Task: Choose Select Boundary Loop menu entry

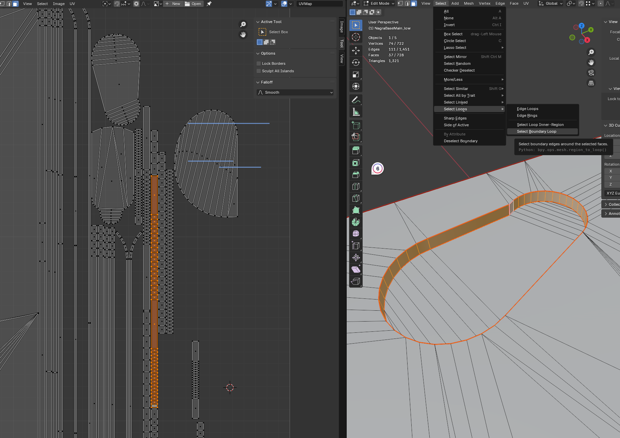Action: tap(542, 131)
